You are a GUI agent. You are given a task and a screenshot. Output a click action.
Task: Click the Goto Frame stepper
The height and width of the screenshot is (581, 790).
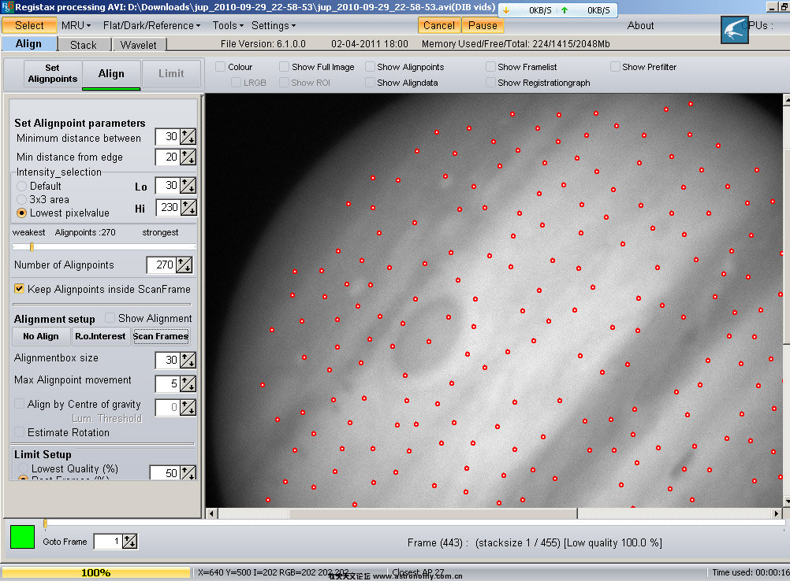(129, 542)
